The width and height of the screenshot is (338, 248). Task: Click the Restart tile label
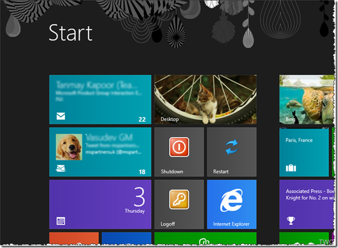point(221,172)
